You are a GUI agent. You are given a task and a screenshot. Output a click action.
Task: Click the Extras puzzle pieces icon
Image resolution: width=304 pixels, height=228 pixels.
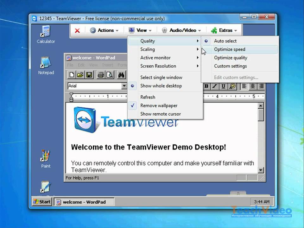(x=214, y=30)
